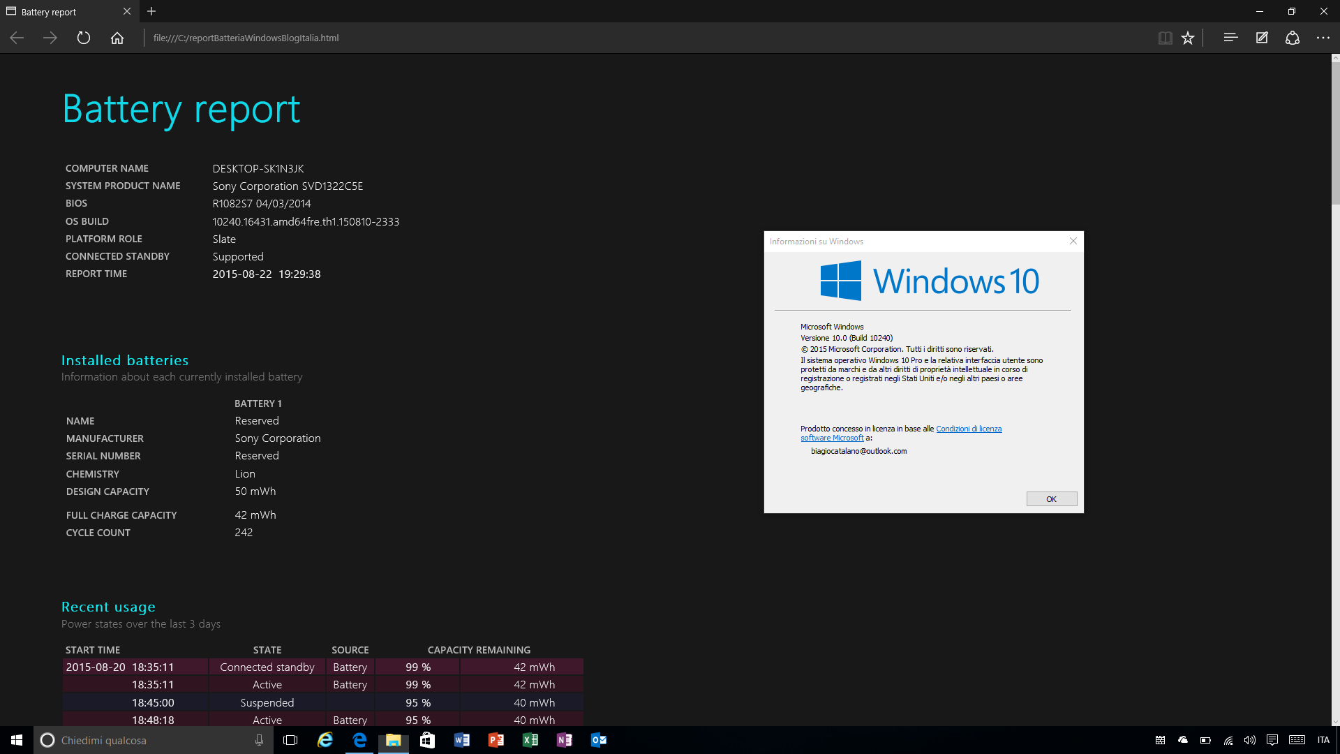The width and height of the screenshot is (1340, 754).
Task: Click OK in Windows info dialog
Action: coord(1052,498)
